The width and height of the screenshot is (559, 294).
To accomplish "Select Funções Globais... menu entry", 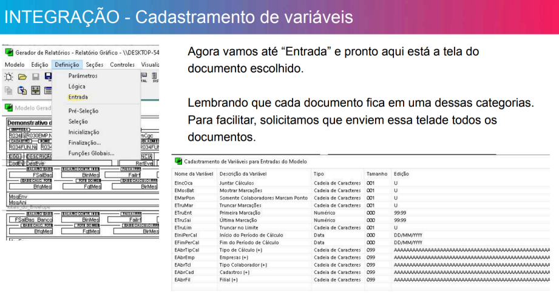I will point(91,153).
